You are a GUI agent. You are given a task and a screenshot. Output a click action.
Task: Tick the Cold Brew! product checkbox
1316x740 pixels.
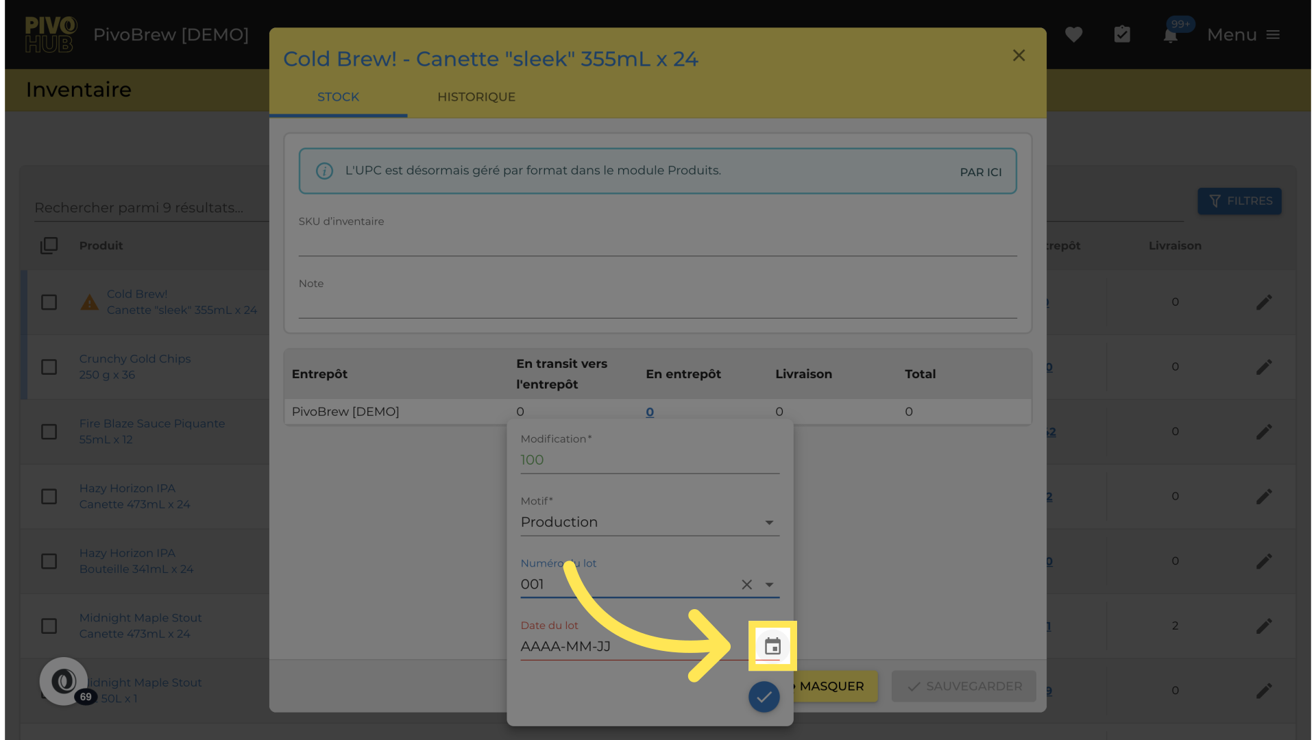[x=49, y=302]
